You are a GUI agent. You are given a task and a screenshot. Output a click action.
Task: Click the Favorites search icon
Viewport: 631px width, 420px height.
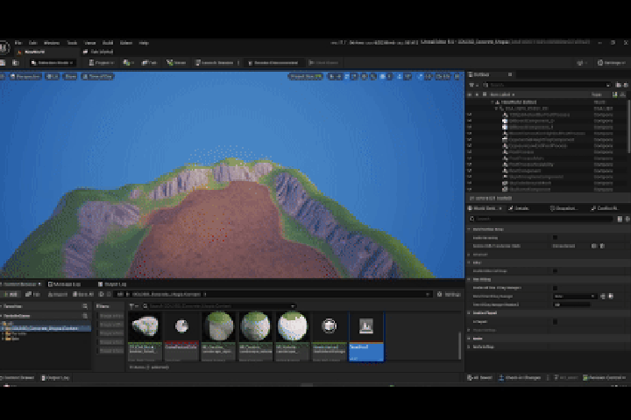pos(85,306)
